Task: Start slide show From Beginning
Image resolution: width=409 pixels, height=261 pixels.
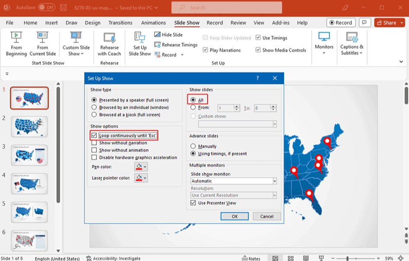Action: [x=16, y=44]
